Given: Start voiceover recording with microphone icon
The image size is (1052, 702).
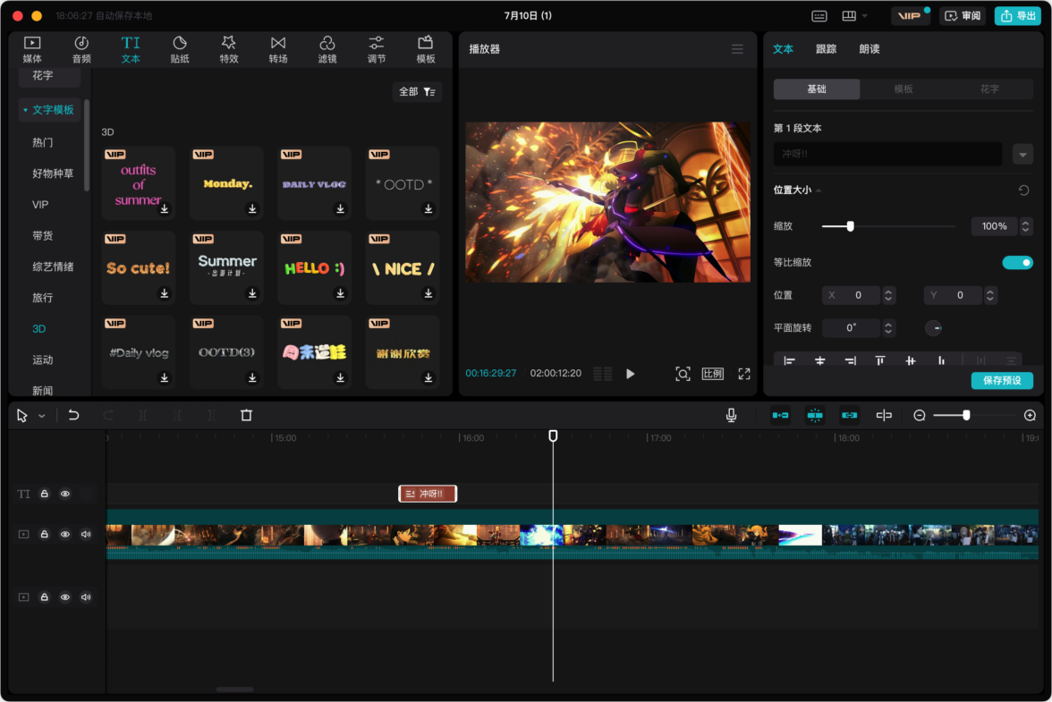Looking at the screenshot, I should pyautogui.click(x=732, y=415).
